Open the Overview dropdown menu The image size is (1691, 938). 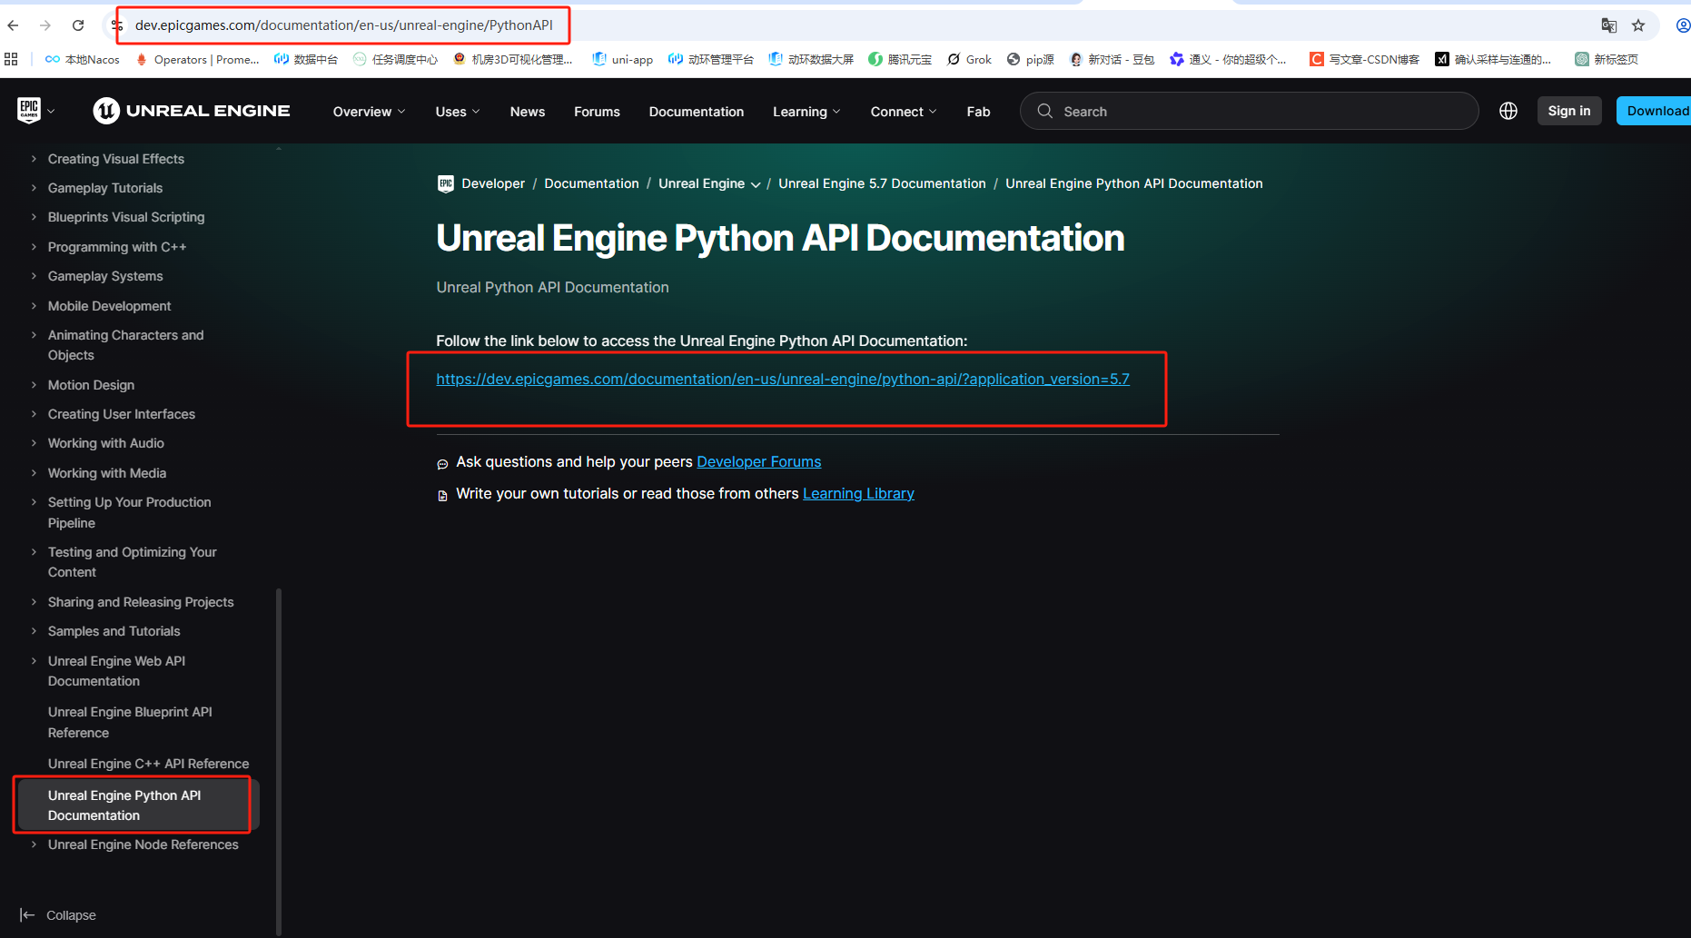[369, 112]
